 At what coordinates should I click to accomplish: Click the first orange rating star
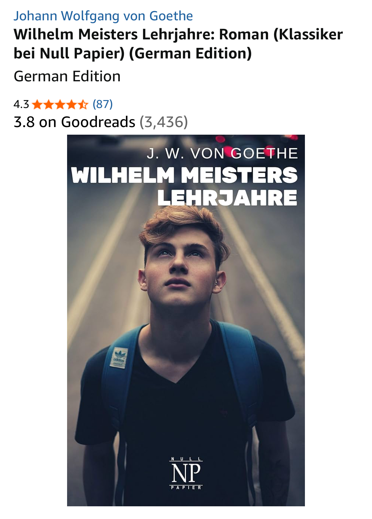click(x=38, y=104)
